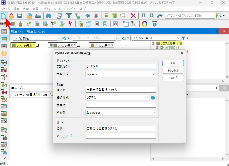This screenshot has width=229, height=166.
Task: Collapse the システム要素 1 tree node
Action: click(x=154, y=43)
